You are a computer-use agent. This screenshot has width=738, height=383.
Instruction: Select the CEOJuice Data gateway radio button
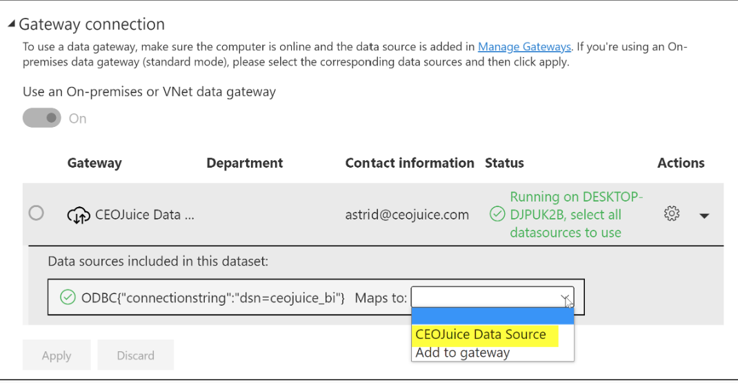coord(37,213)
